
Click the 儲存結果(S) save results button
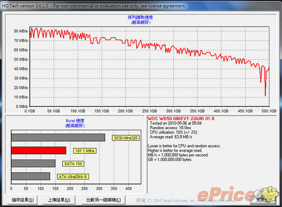[22, 200]
